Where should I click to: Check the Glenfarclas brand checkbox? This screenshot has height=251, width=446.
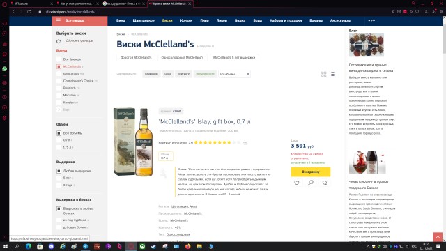pos(59,74)
